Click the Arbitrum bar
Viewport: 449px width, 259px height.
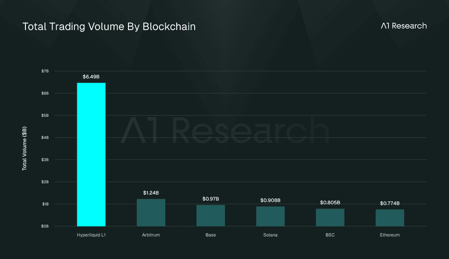pyautogui.click(x=151, y=212)
